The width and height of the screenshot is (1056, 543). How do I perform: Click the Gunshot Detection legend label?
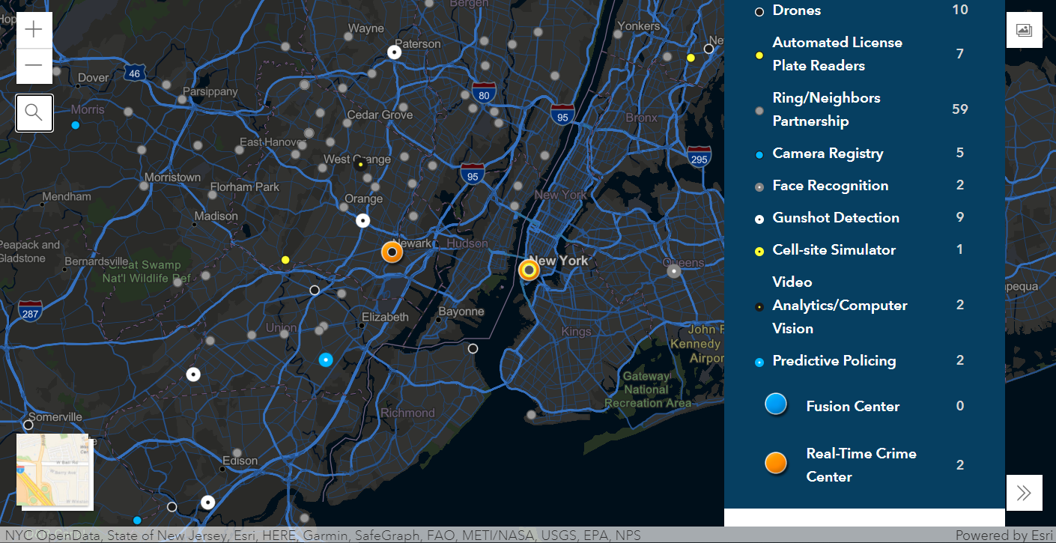pos(836,218)
